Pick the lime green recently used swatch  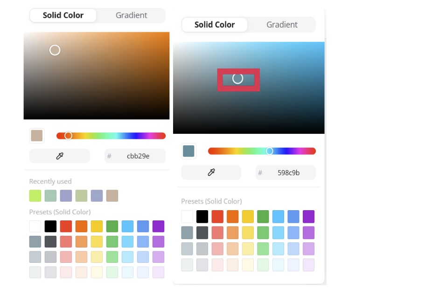pyautogui.click(x=35, y=196)
